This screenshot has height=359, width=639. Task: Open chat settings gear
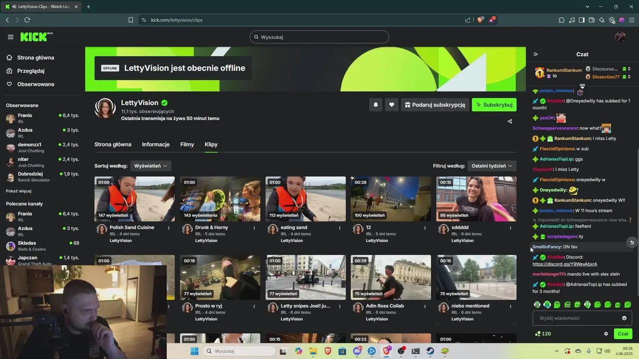tap(606, 334)
